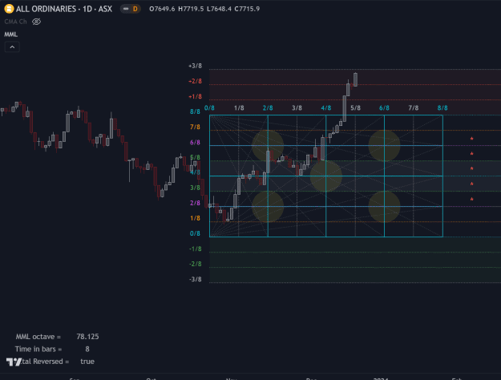Image resolution: width=501 pixels, height=380 pixels.
Task: Click the bottom red star marker on right
Action: [471, 199]
